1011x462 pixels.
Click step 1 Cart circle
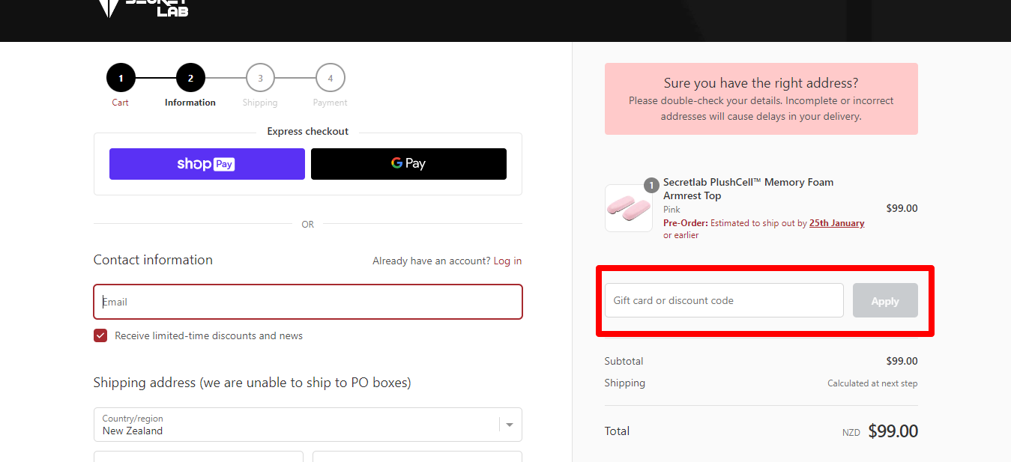tap(121, 78)
